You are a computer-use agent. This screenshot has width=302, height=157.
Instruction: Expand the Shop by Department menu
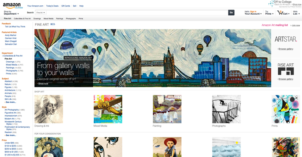point(11,13)
